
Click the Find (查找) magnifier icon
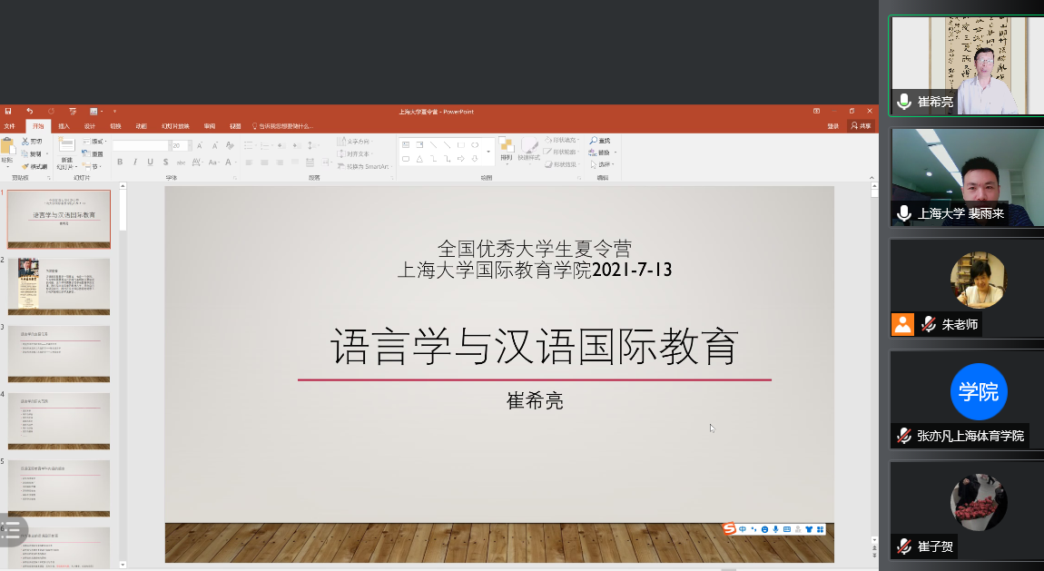pyautogui.click(x=594, y=141)
